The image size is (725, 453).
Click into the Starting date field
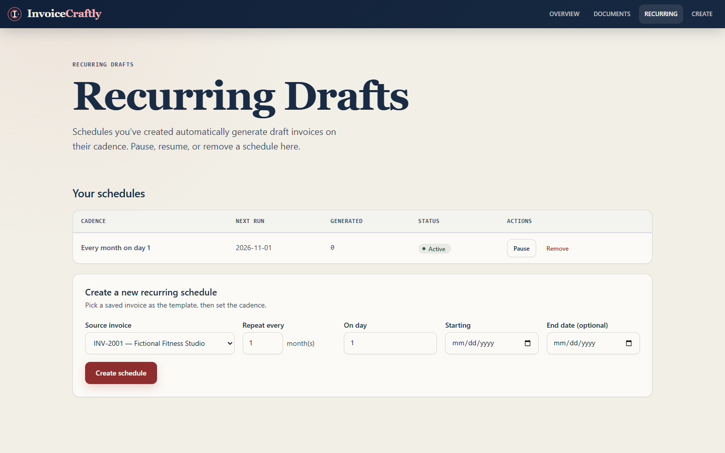[x=492, y=343]
